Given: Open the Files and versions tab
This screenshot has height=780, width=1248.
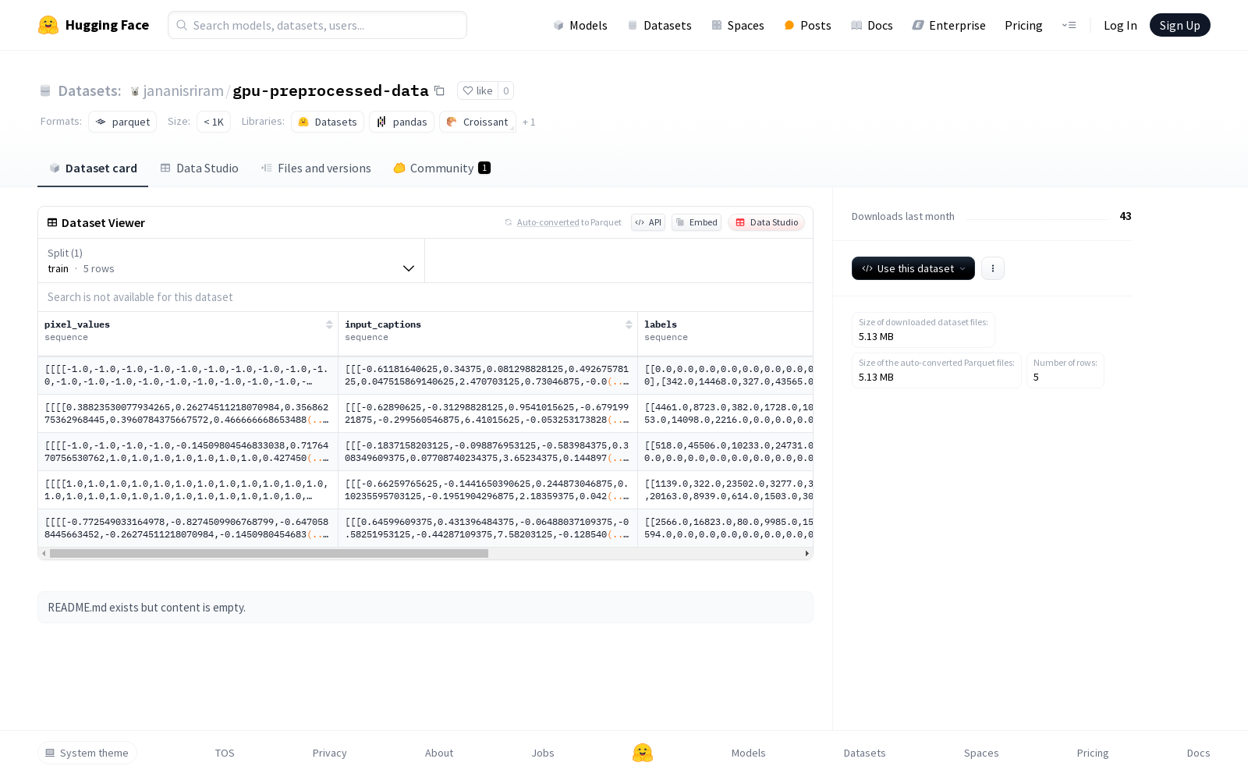Looking at the screenshot, I should (x=316, y=168).
